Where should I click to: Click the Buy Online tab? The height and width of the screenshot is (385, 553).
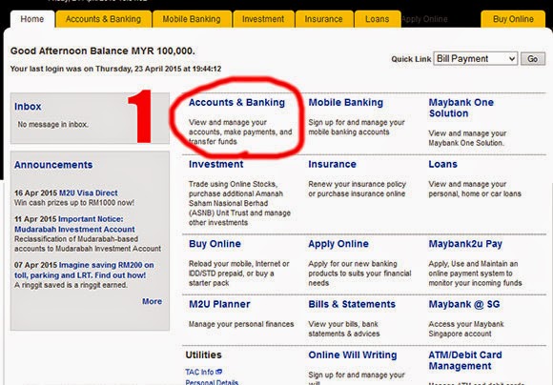[x=513, y=19]
